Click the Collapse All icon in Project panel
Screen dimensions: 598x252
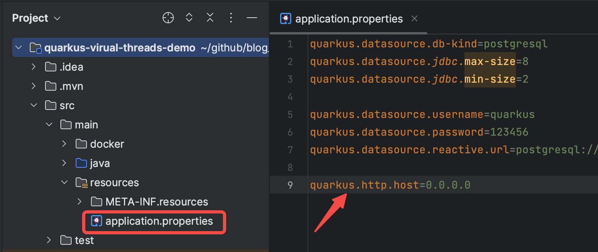(210, 18)
